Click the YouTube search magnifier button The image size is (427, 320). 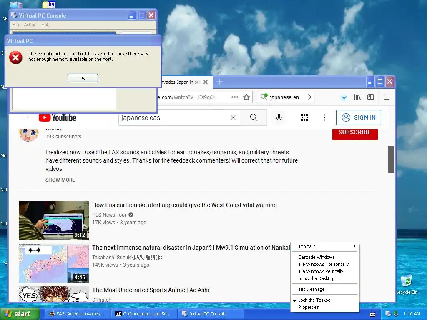point(254,117)
